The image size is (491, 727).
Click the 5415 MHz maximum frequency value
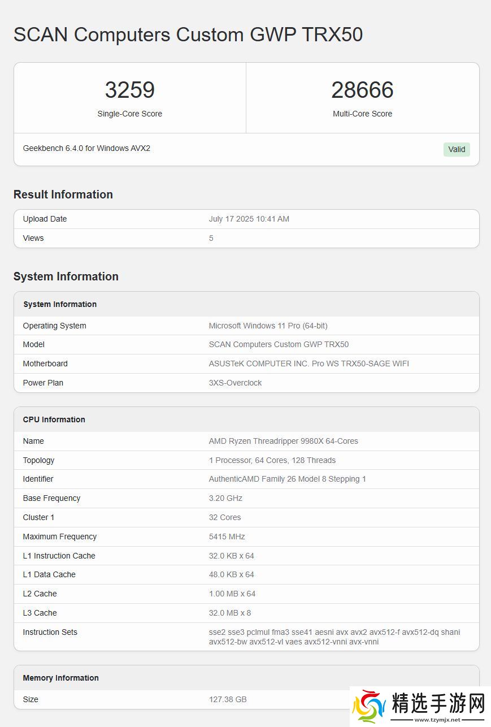click(x=227, y=536)
